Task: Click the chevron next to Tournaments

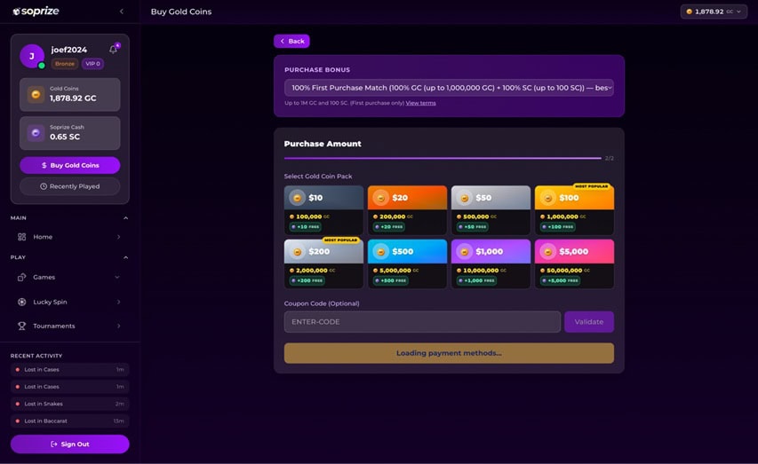Action: click(x=118, y=326)
